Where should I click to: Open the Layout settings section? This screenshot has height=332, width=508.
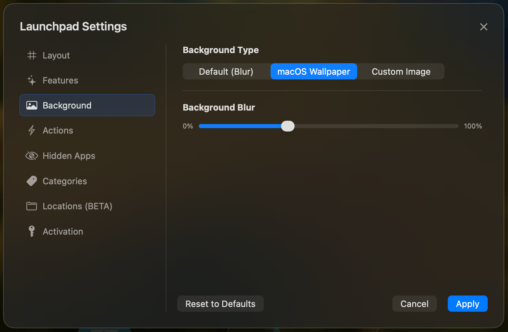[x=56, y=55]
